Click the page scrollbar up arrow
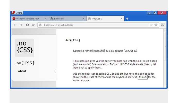 tap(165, 30)
